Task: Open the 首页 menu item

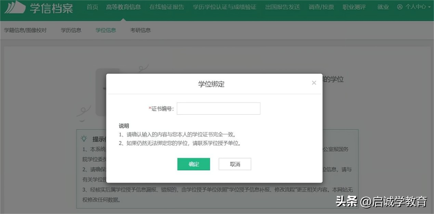Action: 92,7
